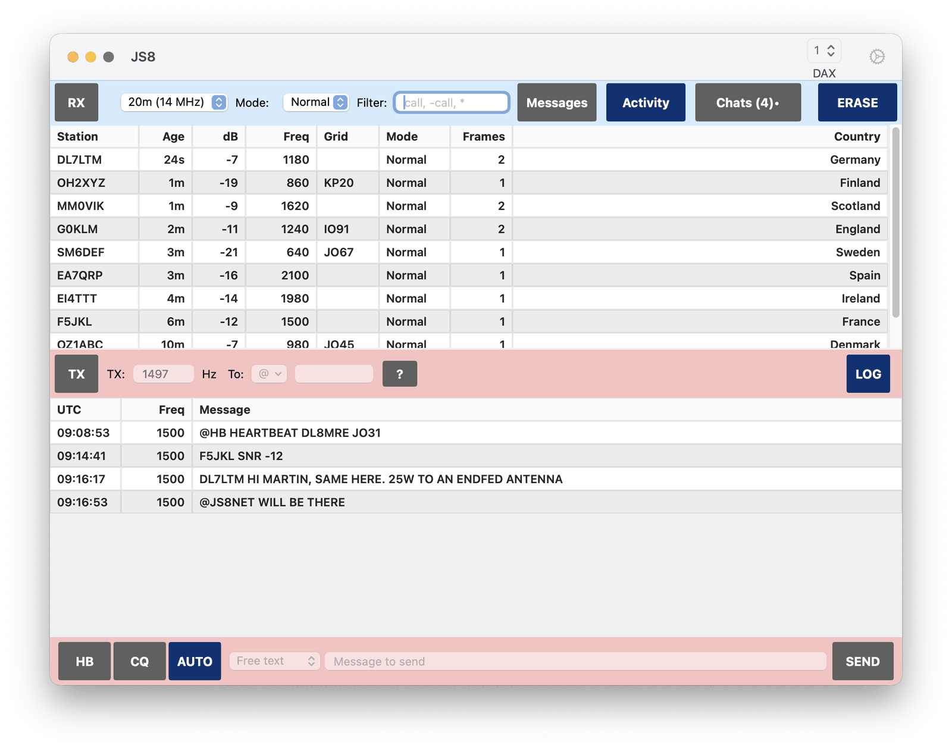Open the 20m (14 MHz) band dropdown
The width and height of the screenshot is (952, 751).
(174, 102)
